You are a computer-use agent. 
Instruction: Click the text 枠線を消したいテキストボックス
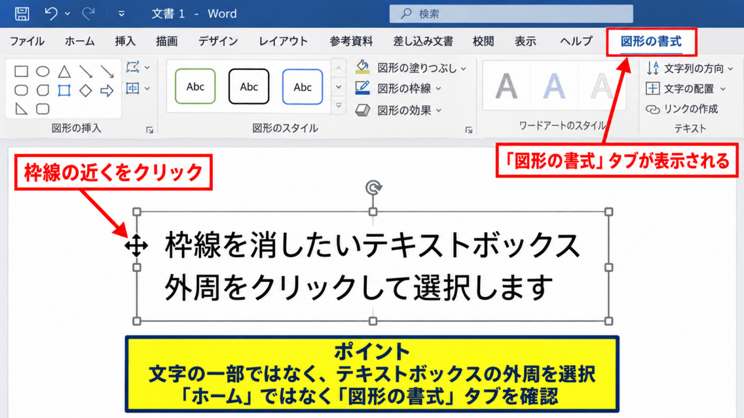click(372, 246)
